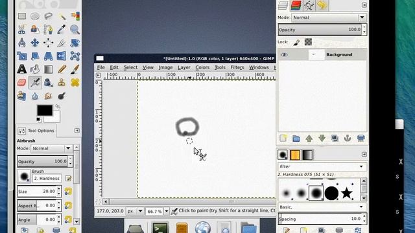Select the Crop tool
The height and width of the screenshot is (233, 415).
point(62,43)
